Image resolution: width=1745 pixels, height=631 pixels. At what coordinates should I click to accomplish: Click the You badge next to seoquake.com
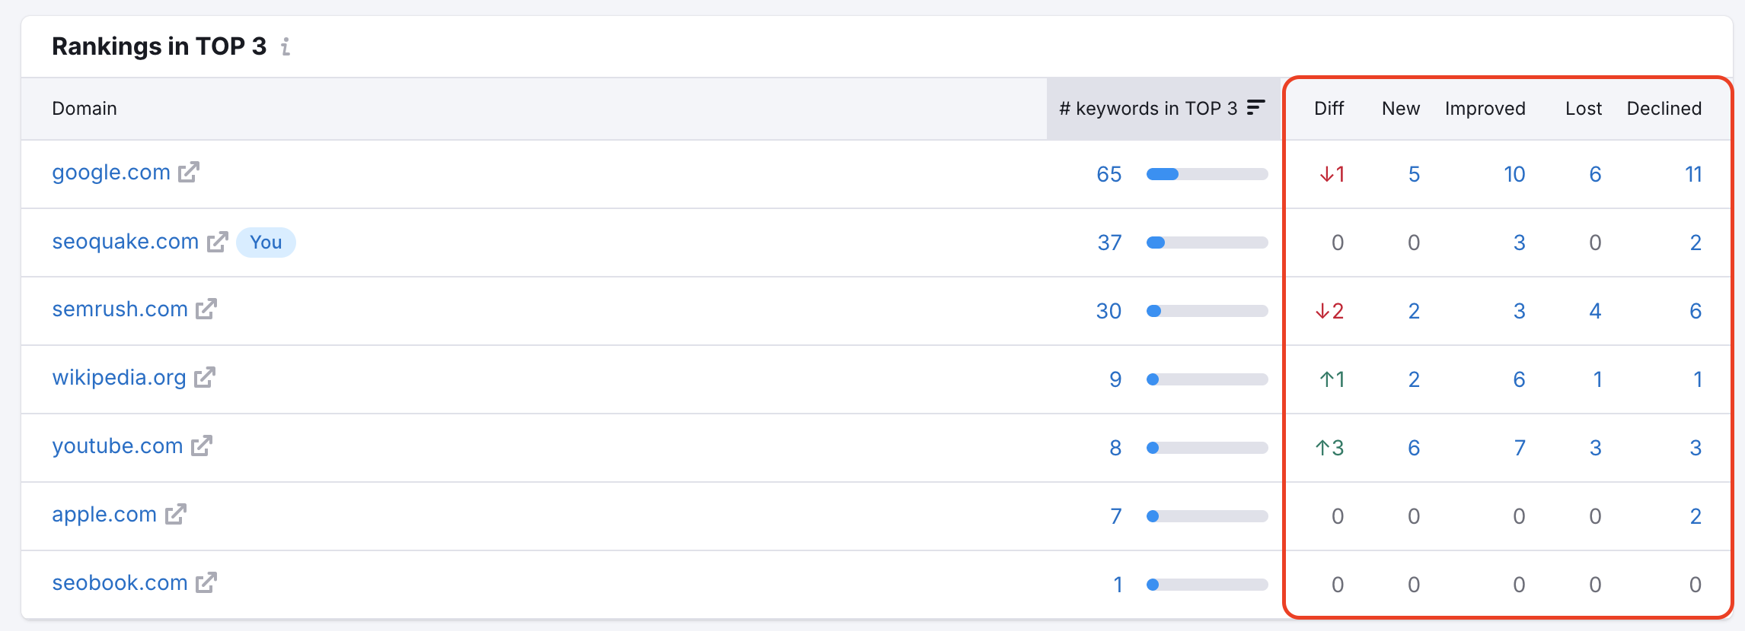[x=266, y=243]
